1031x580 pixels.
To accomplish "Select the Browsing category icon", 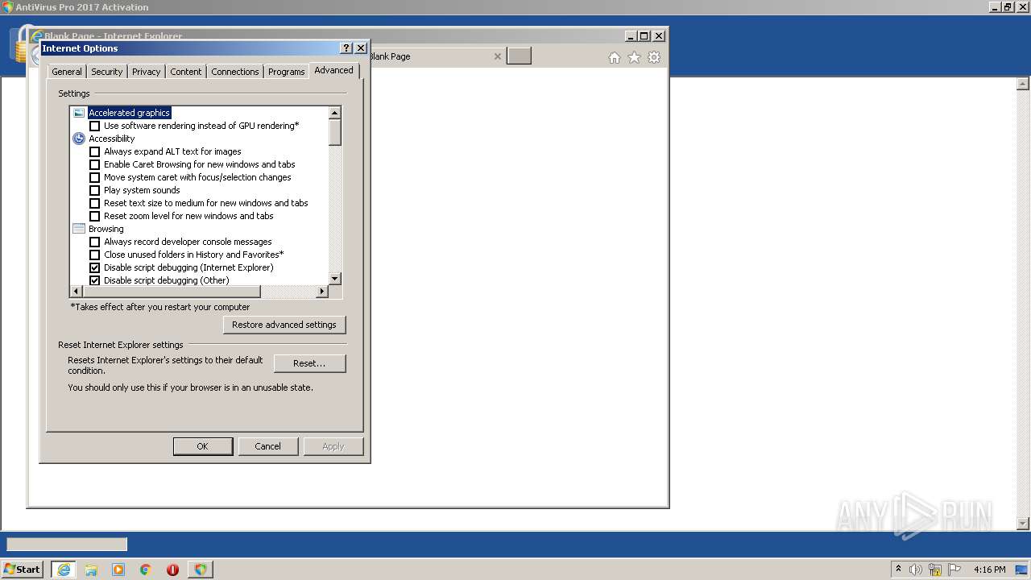I will pos(79,229).
